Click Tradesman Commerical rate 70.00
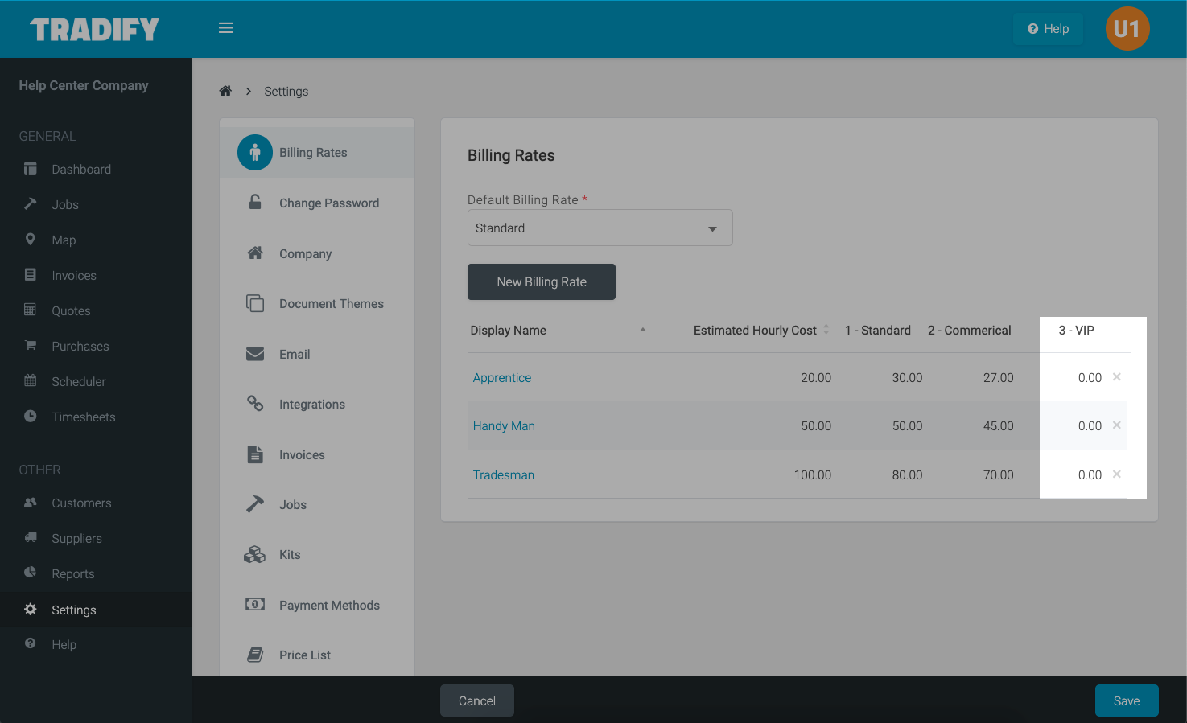1187x723 pixels. 998,474
